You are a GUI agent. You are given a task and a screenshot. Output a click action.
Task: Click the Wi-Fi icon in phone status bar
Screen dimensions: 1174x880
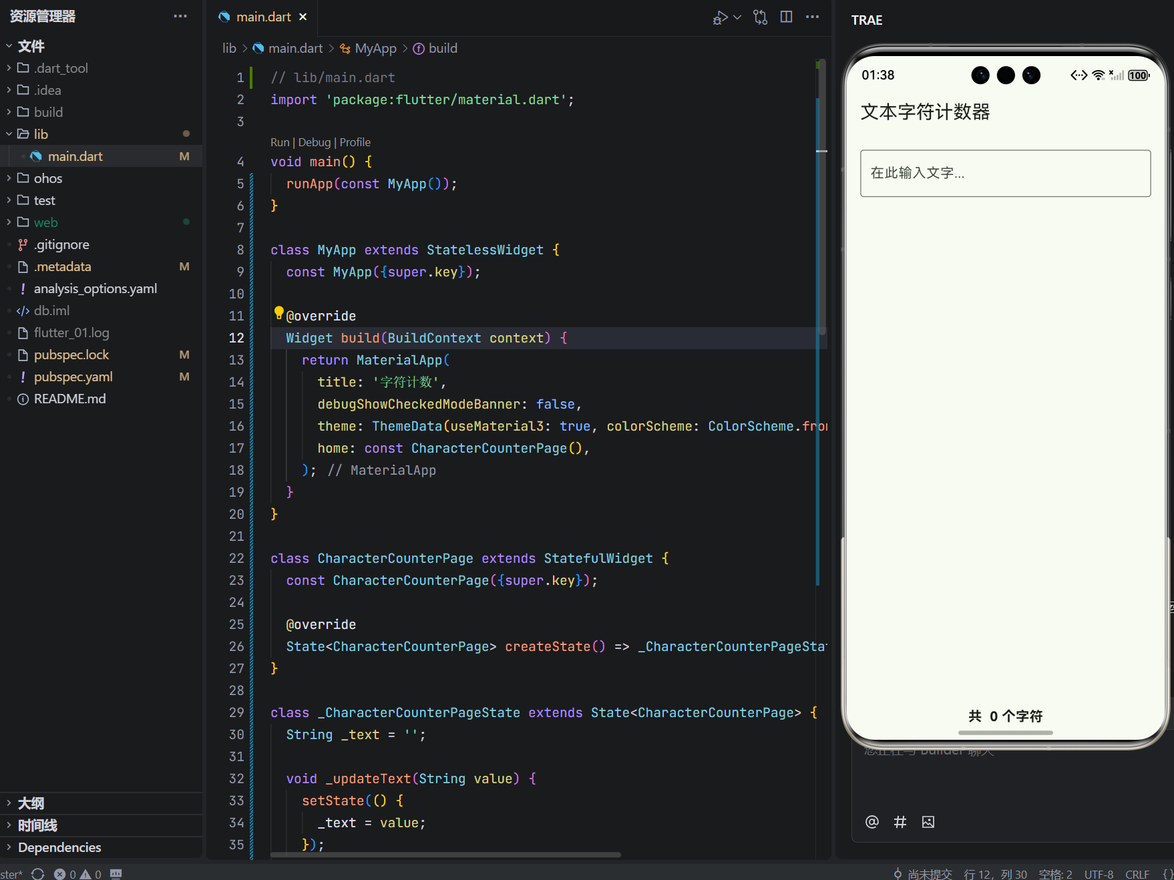tap(1098, 75)
